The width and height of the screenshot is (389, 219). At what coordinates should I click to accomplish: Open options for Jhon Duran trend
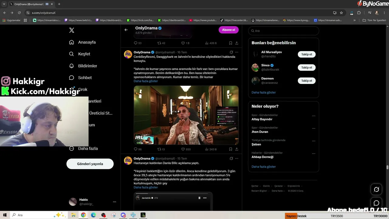314,128
